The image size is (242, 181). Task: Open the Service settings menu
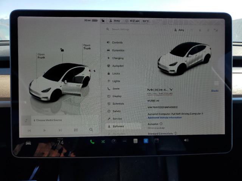click(x=115, y=119)
